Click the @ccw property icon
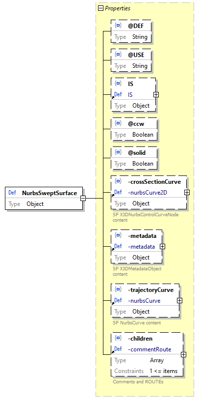The width and height of the screenshot is (199, 403). (x=118, y=123)
